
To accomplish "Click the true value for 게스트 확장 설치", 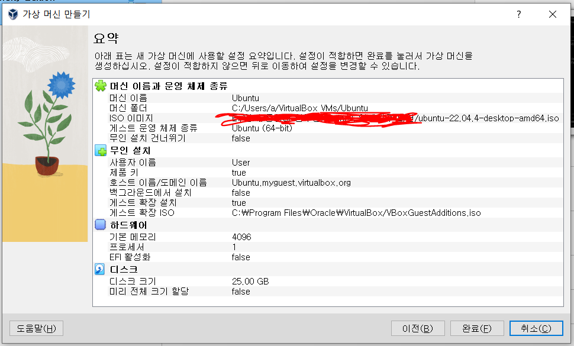I will tap(238, 203).
